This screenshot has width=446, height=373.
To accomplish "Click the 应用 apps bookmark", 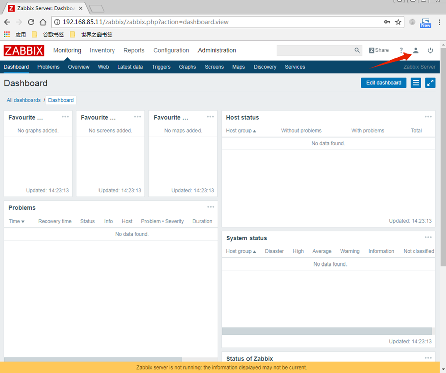I will pos(21,35).
